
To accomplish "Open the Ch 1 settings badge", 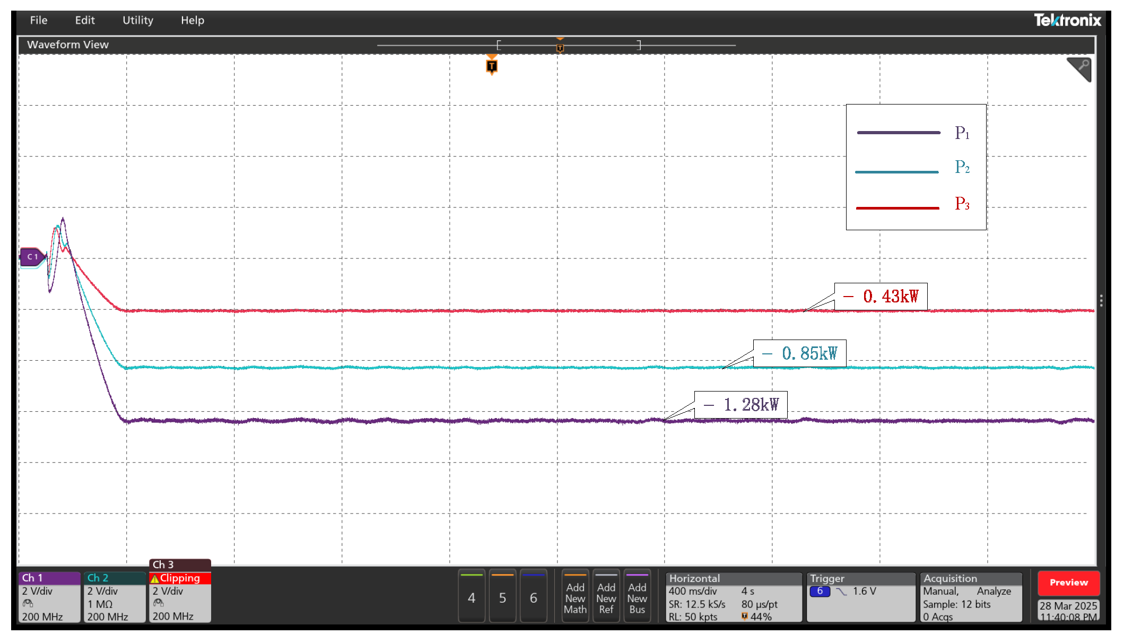I will coord(49,597).
